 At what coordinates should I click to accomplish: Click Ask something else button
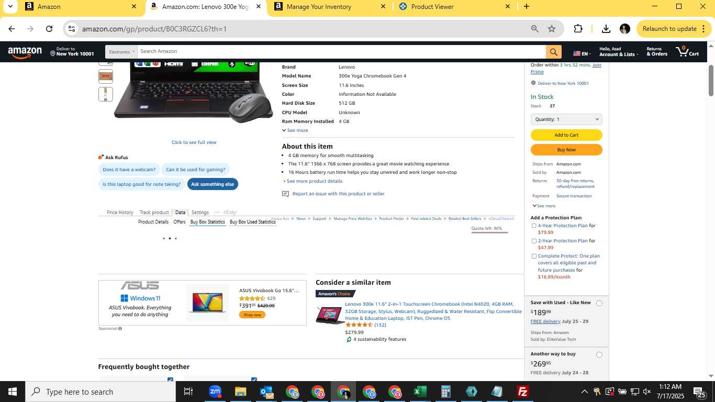pos(213,184)
